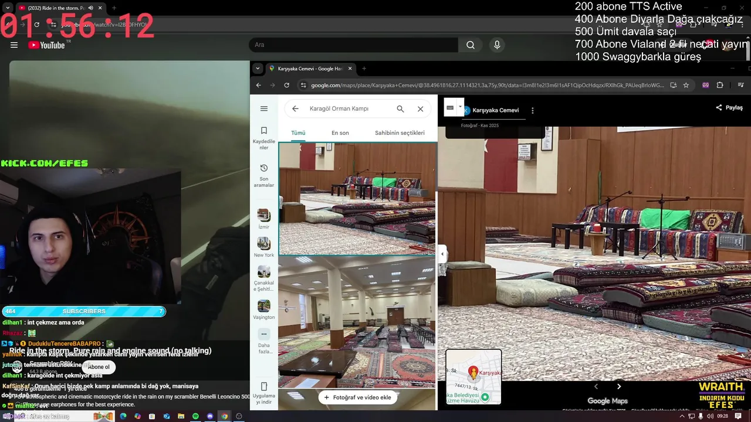Open three-dot menu next to Karşıyaka Cemevi

tap(532, 110)
